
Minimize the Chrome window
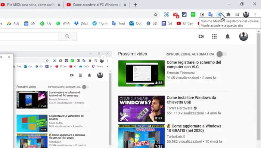[229, 4]
